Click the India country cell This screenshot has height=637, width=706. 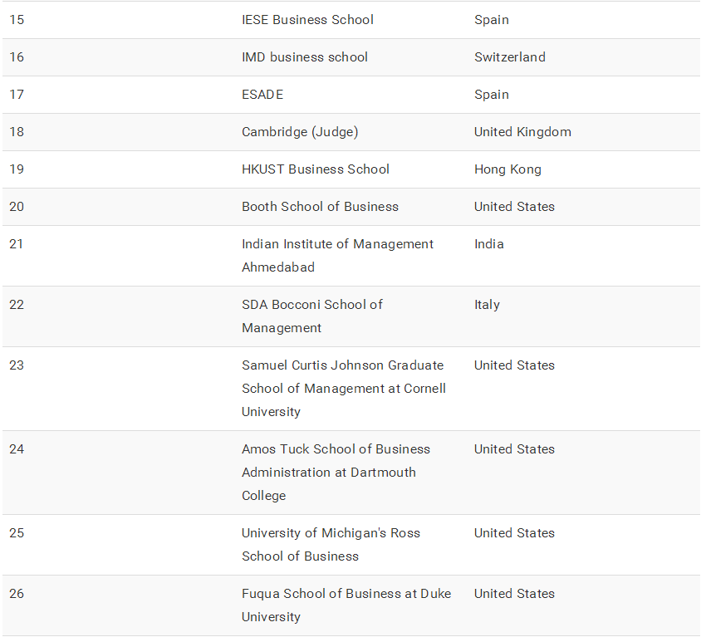click(489, 244)
